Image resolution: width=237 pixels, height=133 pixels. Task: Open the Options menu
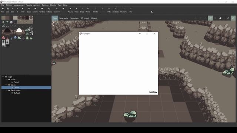[45, 5]
